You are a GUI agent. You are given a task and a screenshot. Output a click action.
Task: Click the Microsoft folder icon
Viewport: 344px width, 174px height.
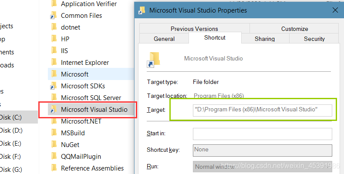[54, 74]
